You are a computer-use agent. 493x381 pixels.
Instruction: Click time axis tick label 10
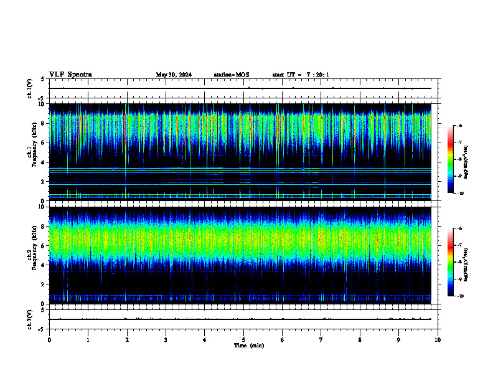[438, 340]
